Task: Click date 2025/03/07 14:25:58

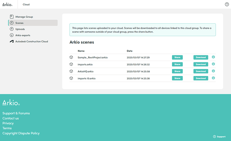Action: (x=138, y=71)
